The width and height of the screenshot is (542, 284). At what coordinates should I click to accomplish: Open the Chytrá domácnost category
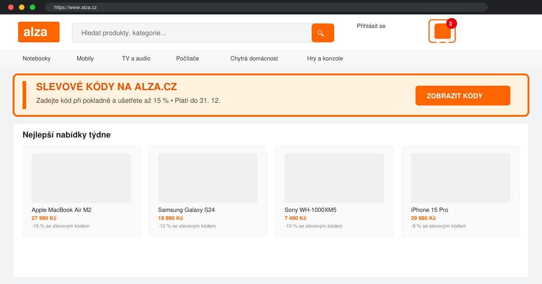tap(254, 59)
